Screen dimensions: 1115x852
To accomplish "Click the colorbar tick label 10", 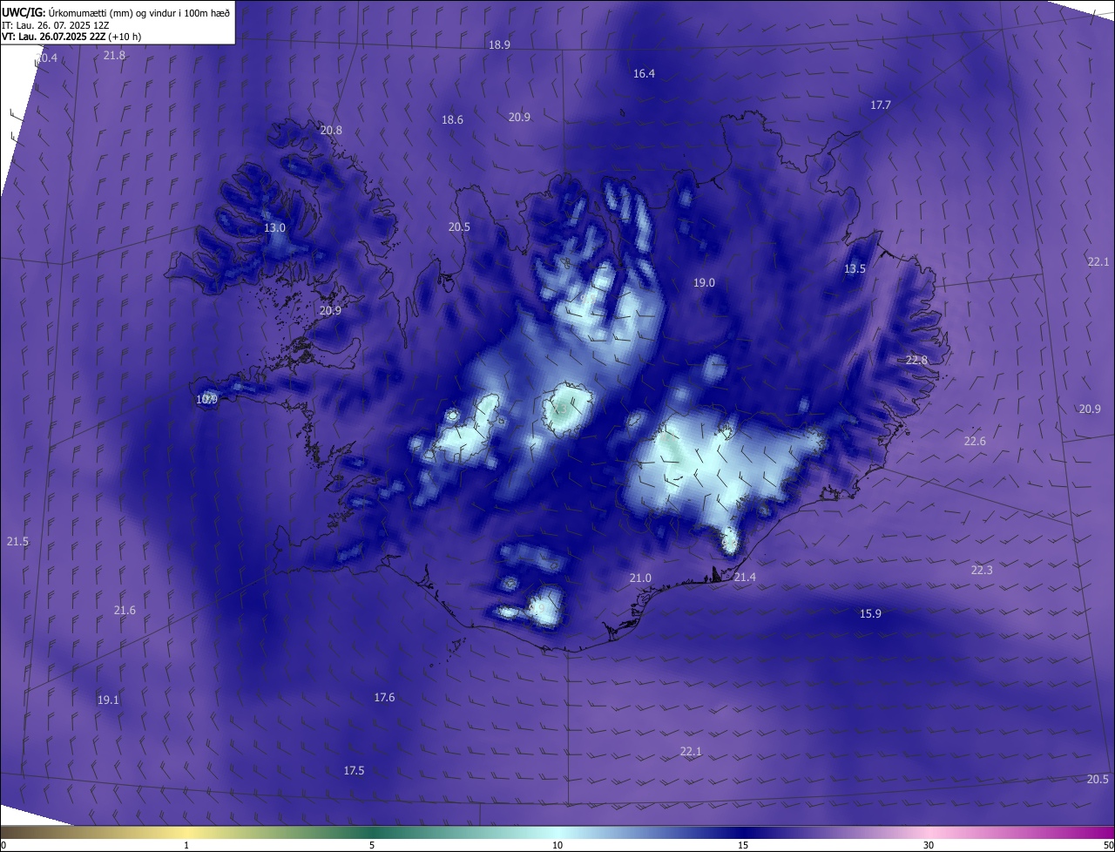I will click(x=557, y=845).
